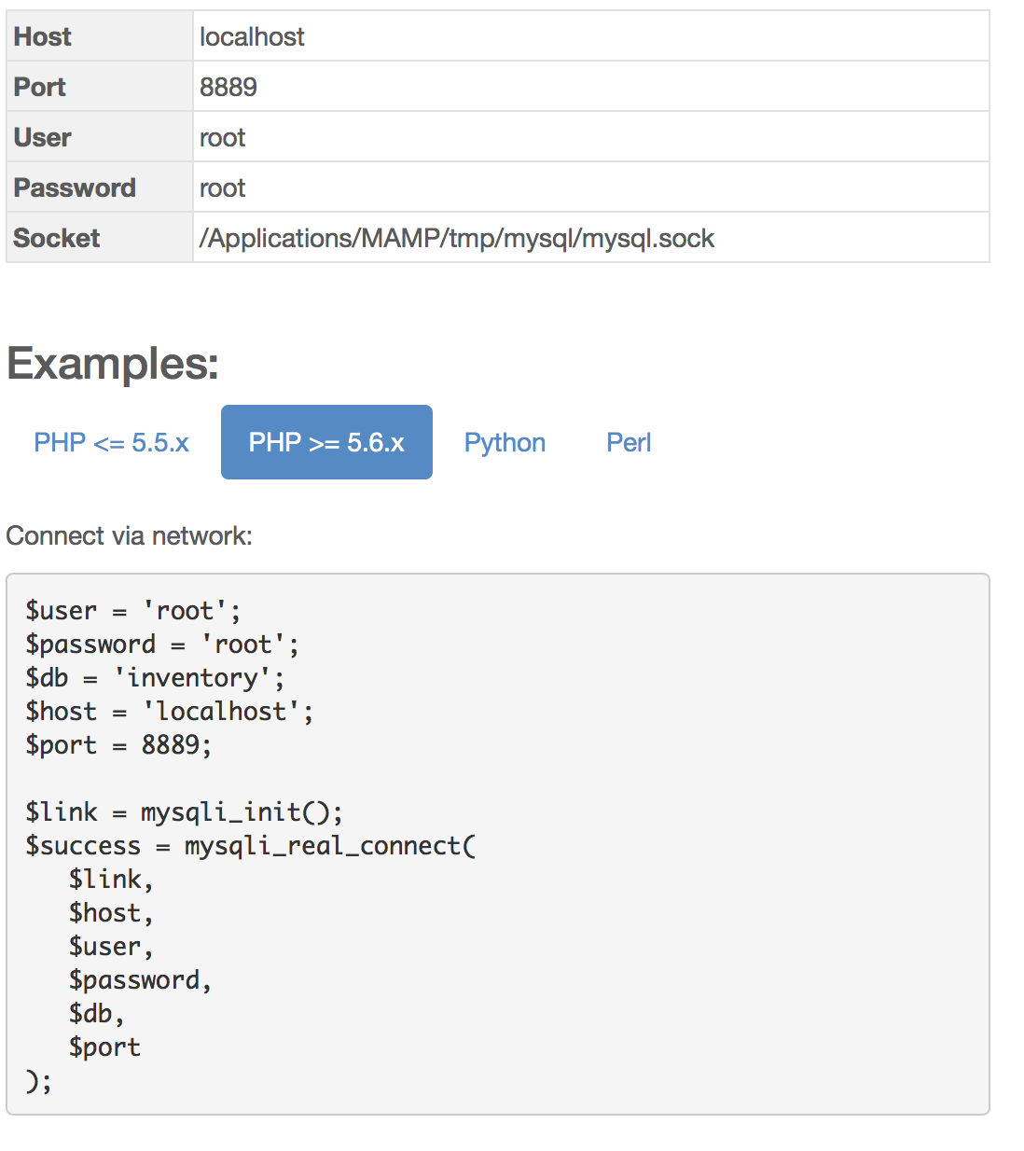Click the $port = 8889 code line
1024x1151 pixels.
[x=118, y=745]
